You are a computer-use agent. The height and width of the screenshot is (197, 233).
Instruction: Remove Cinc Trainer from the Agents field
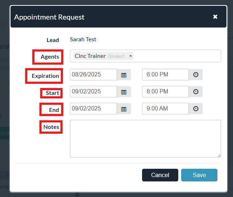click(x=130, y=56)
